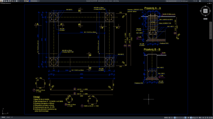This screenshot has height=119, width=213.
Task: Switch to the Model layout tab
Action: (3, 117)
